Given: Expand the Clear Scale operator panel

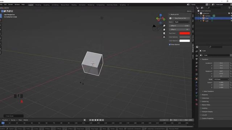Looking at the screenshot, I should [13, 116].
